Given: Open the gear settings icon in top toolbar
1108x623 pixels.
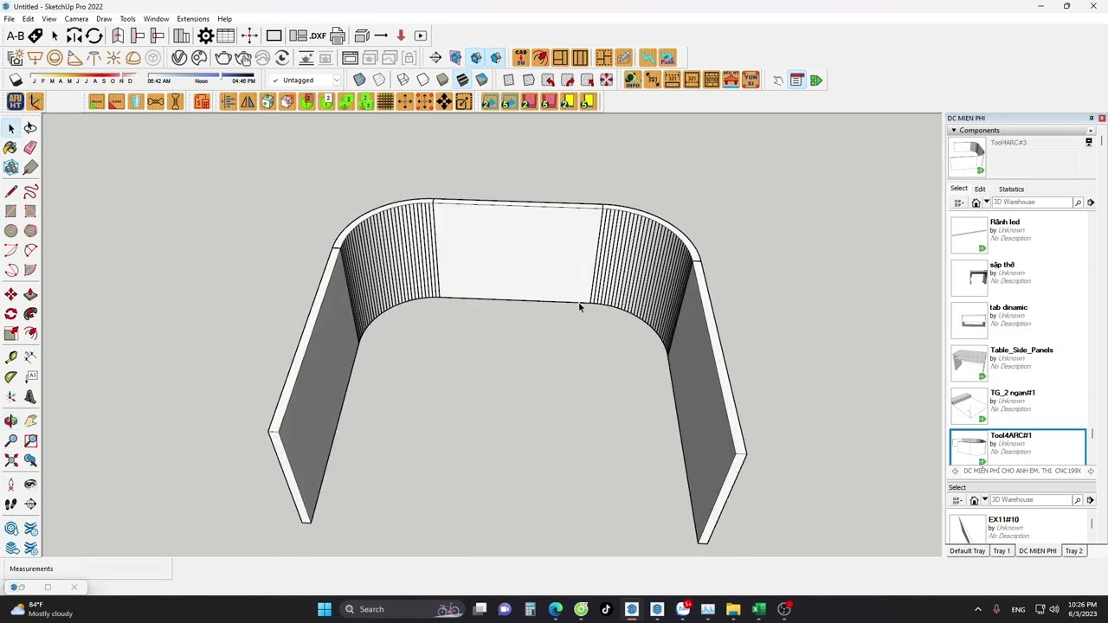Looking at the screenshot, I should pos(206,35).
